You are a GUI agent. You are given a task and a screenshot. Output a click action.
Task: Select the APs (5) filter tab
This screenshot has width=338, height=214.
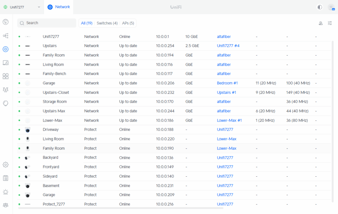128,23
